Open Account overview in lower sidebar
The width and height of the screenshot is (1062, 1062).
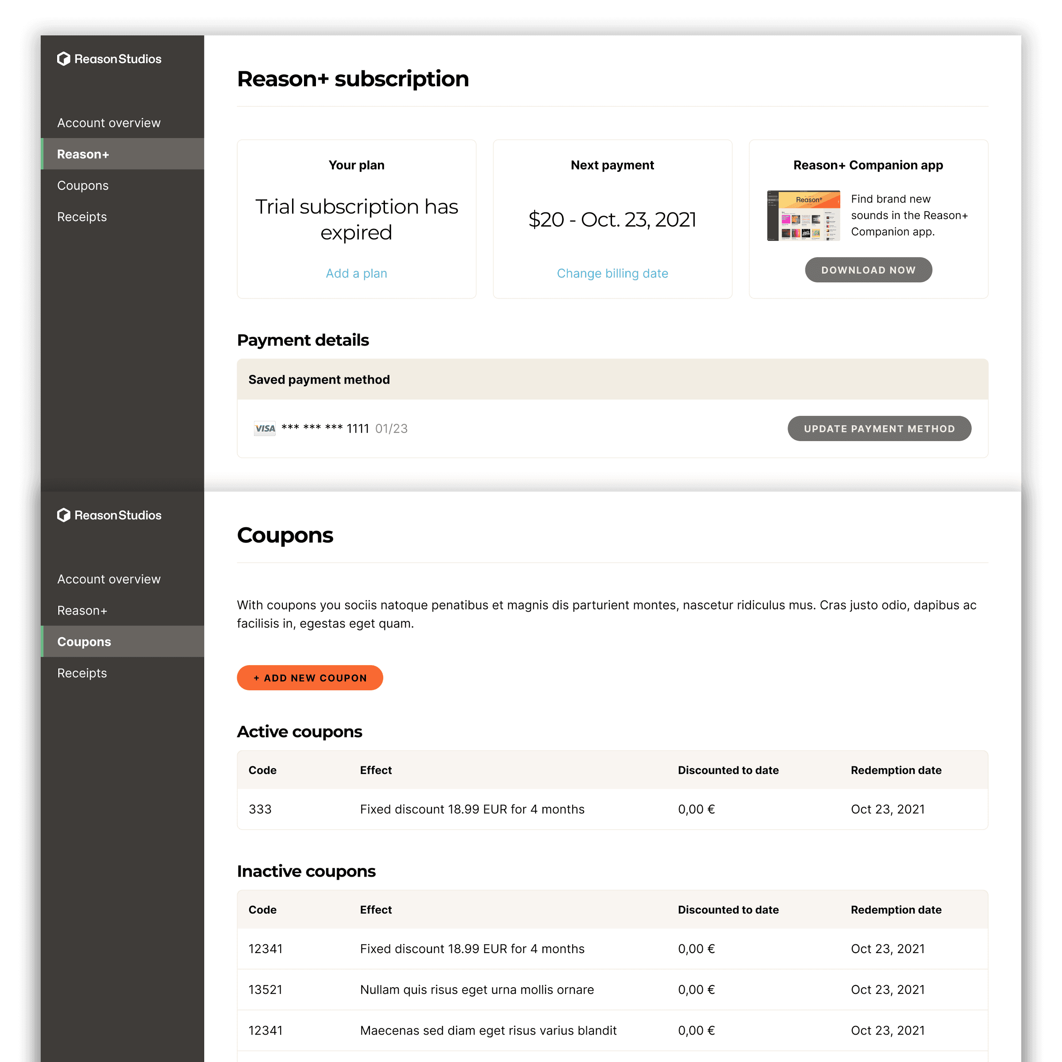click(109, 579)
